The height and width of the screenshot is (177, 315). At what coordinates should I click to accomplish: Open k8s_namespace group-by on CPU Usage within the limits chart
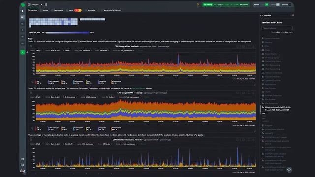pos(127,51)
